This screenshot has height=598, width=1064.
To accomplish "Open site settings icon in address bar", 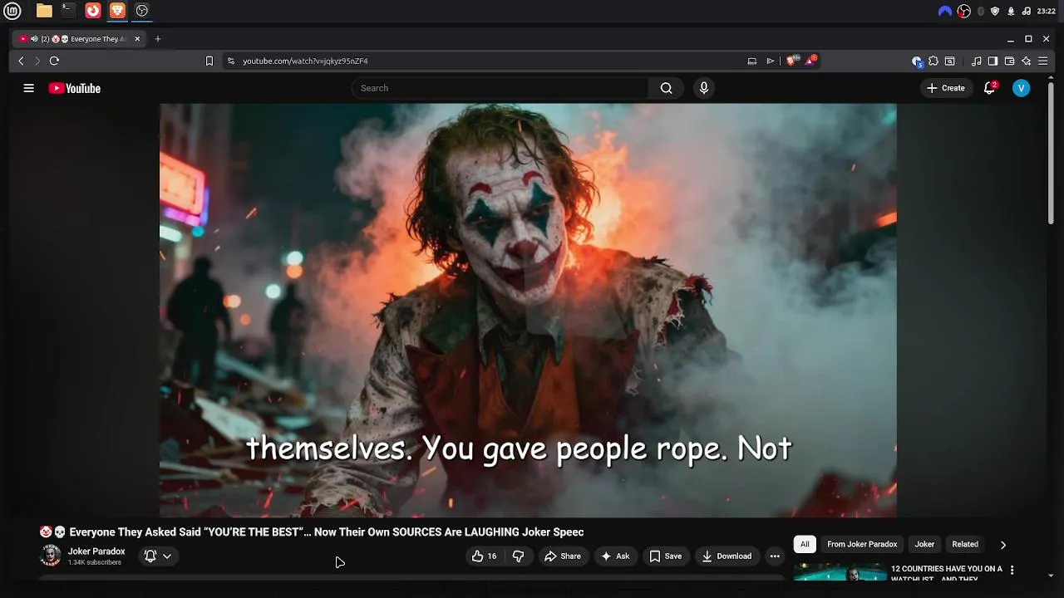I will [x=231, y=61].
